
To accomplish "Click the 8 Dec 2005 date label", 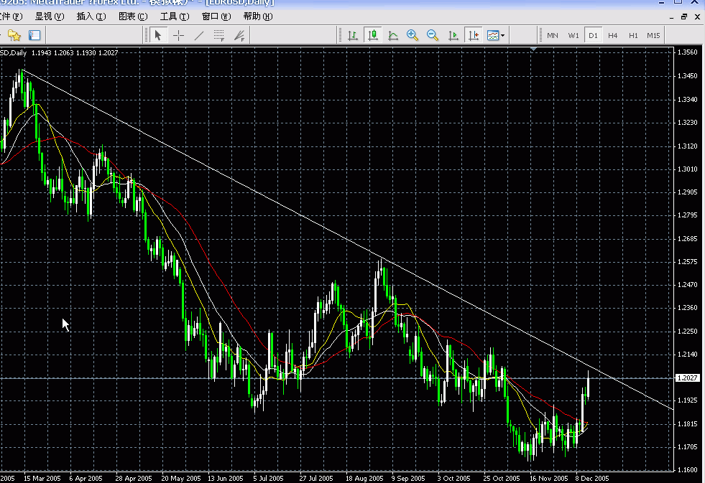I will tap(592, 479).
